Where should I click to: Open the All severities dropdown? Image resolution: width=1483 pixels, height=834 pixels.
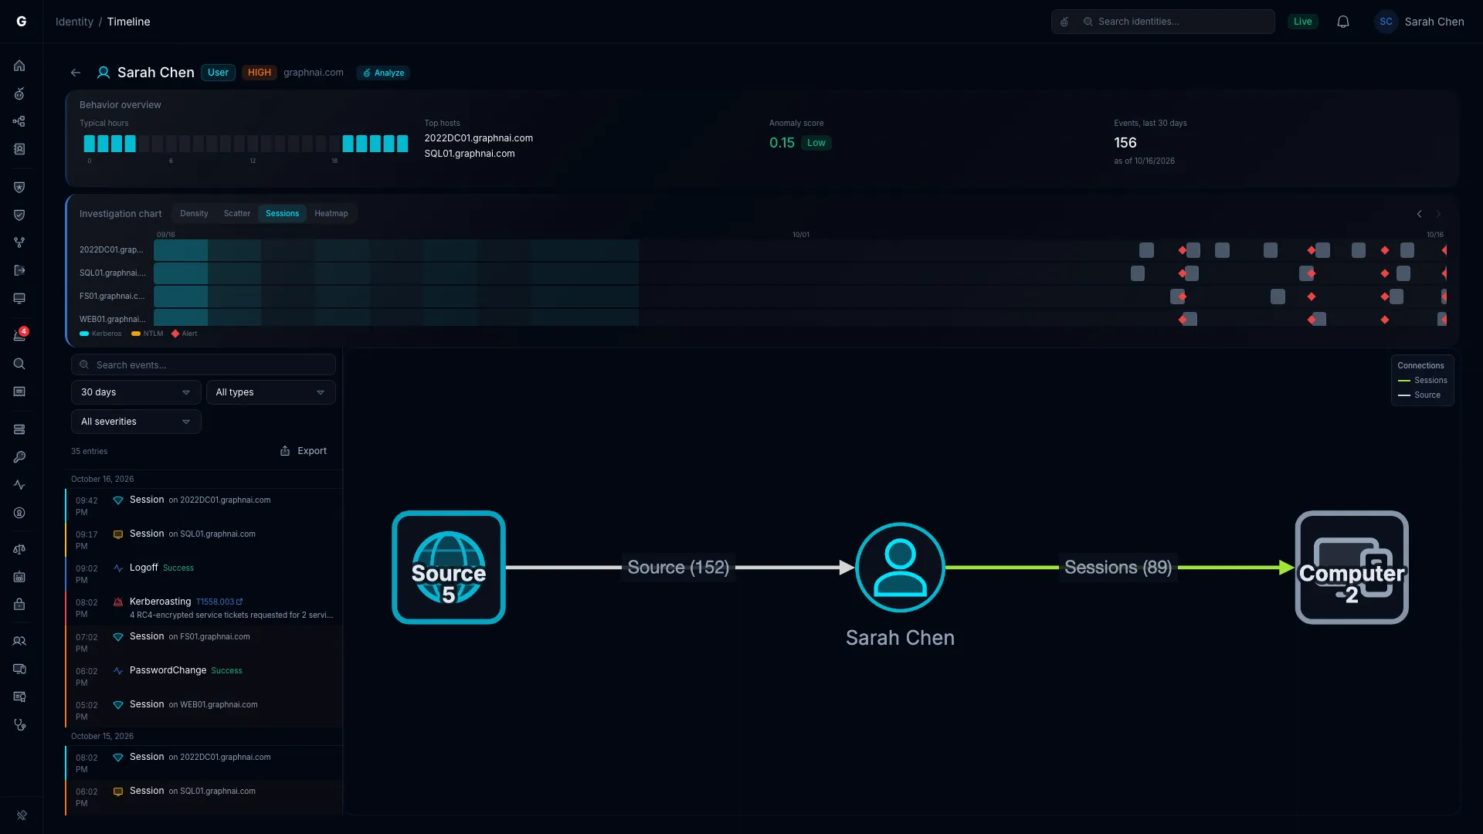(136, 422)
